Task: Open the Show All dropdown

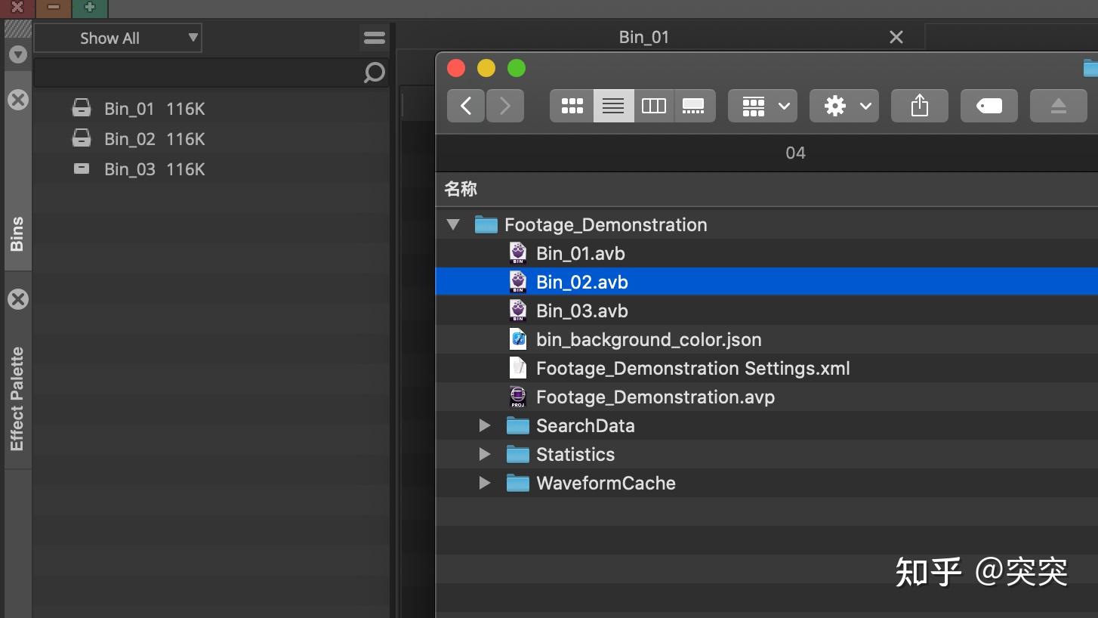Action: (x=118, y=38)
